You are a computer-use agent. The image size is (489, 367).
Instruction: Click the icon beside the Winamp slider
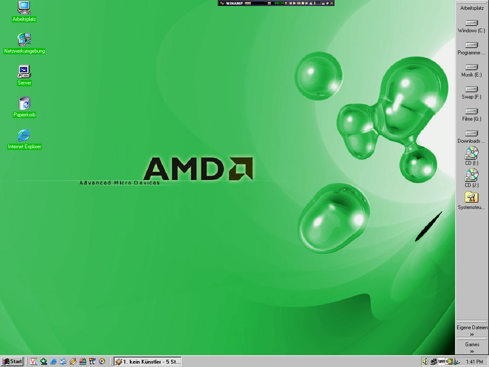coord(323,3)
